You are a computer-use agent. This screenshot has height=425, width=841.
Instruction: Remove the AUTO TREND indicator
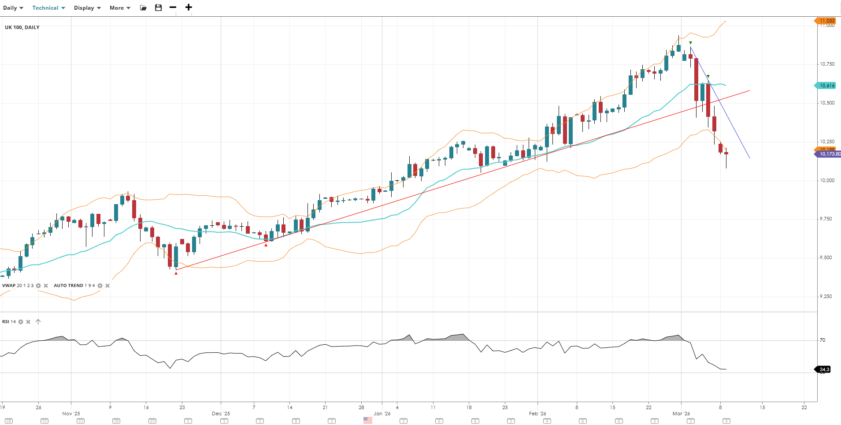[107, 286]
